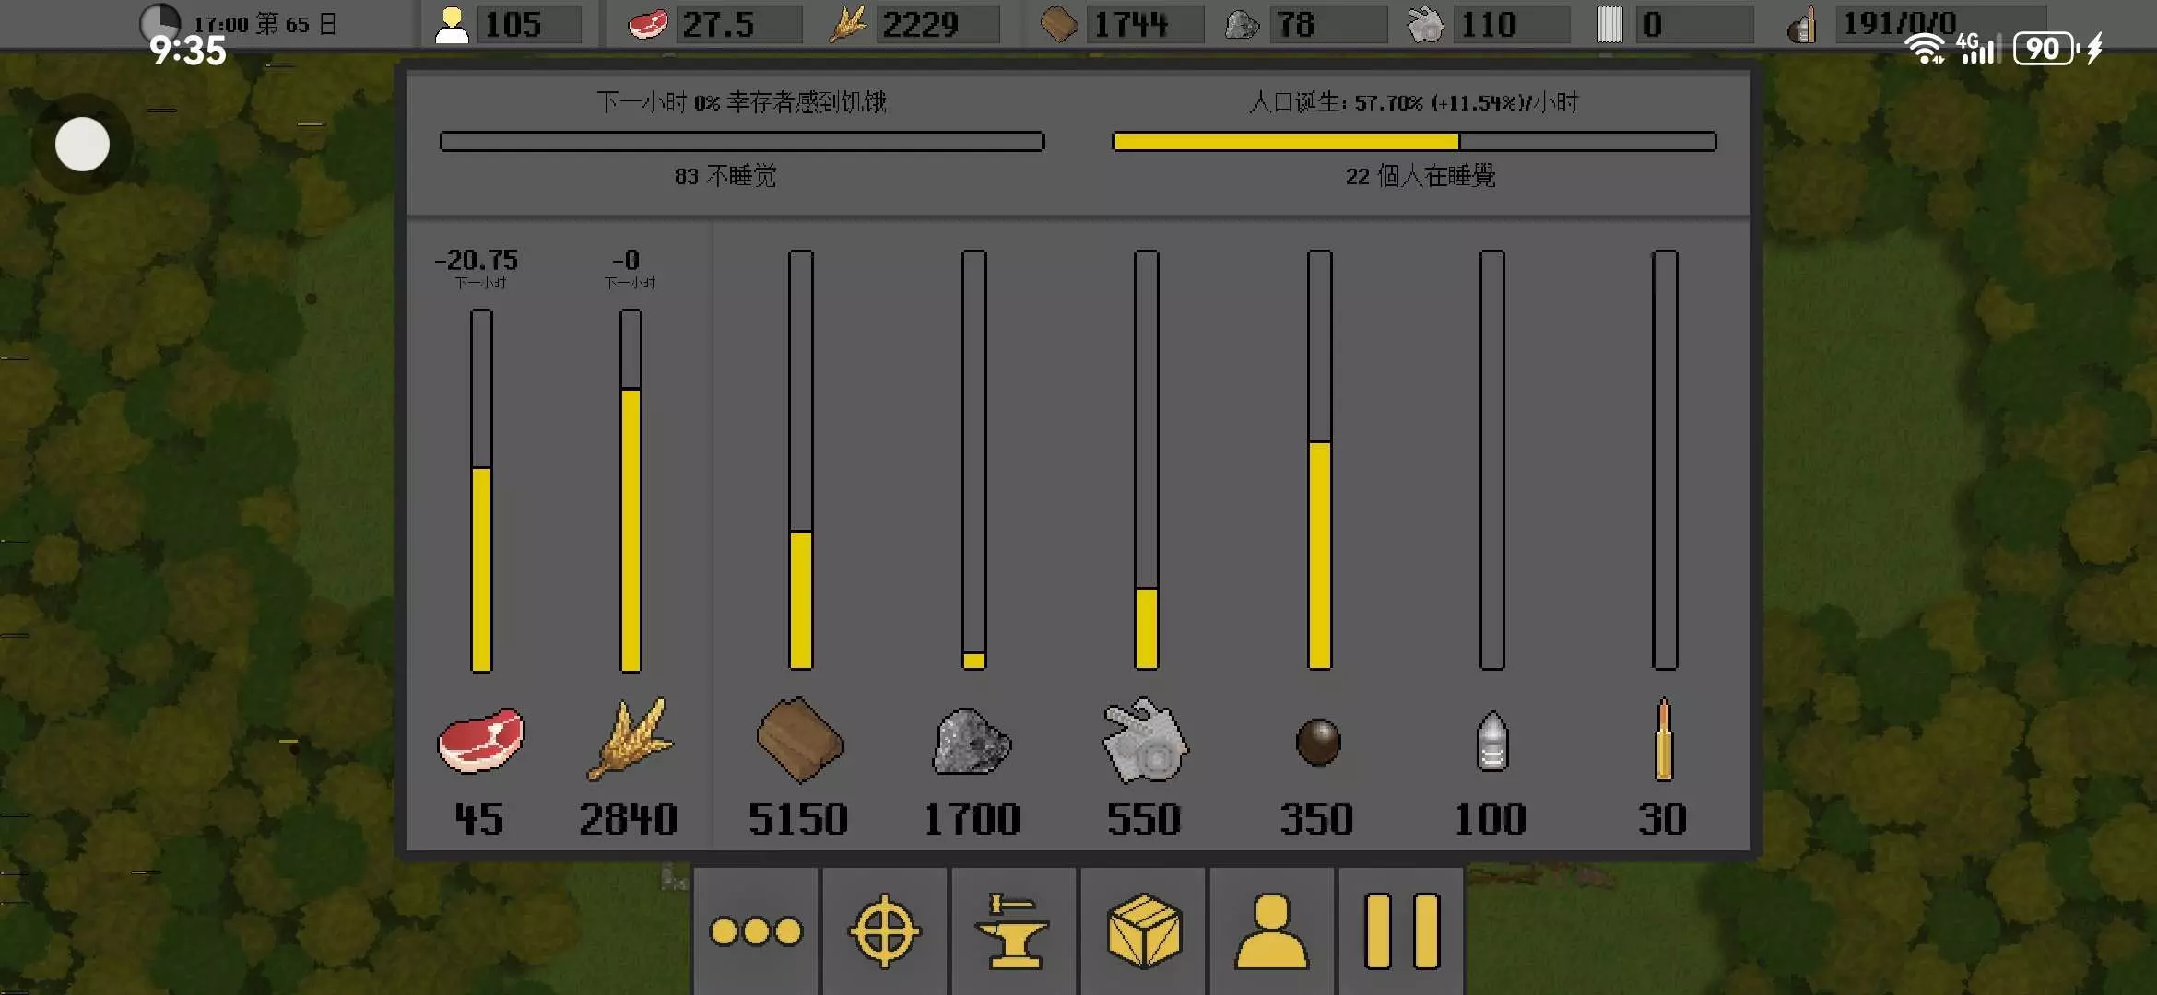This screenshot has height=995, width=2157.
Task: Click the hunger progress bar
Action: point(742,142)
